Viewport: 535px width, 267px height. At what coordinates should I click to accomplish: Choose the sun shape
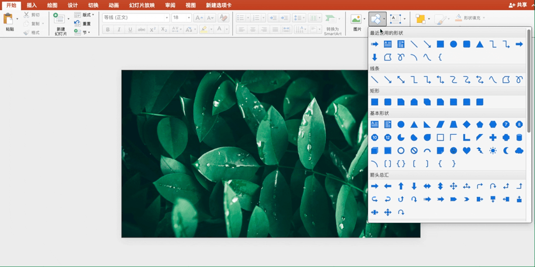tap(493, 151)
